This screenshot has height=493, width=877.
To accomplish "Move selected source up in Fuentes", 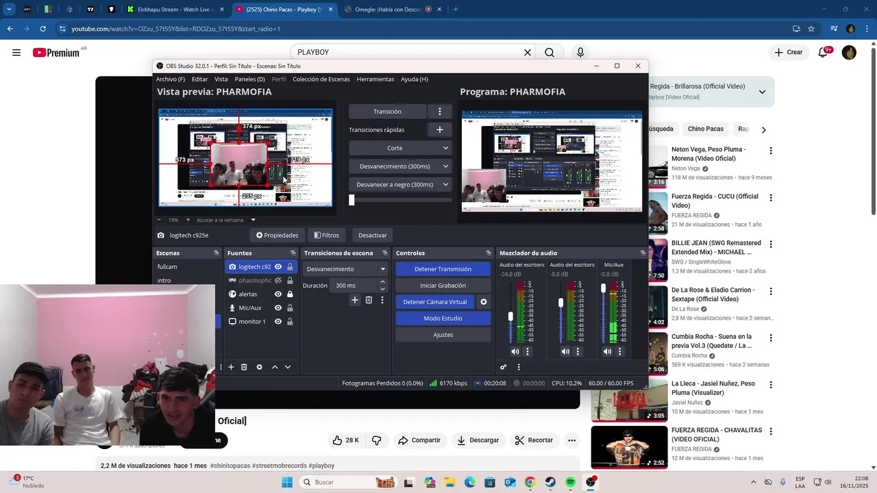I will [275, 367].
